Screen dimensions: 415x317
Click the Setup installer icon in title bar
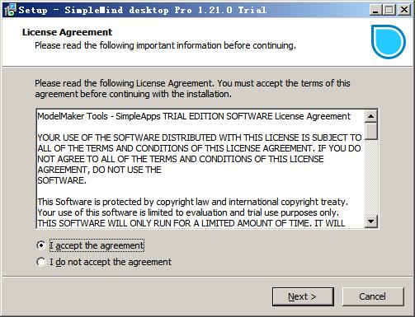click(x=11, y=10)
